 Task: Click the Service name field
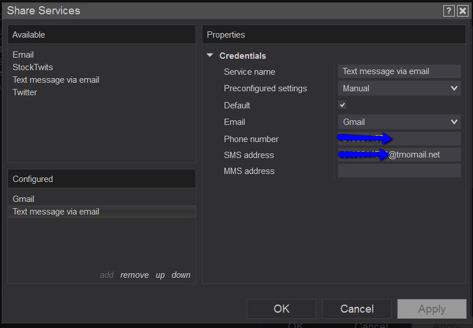coord(399,71)
